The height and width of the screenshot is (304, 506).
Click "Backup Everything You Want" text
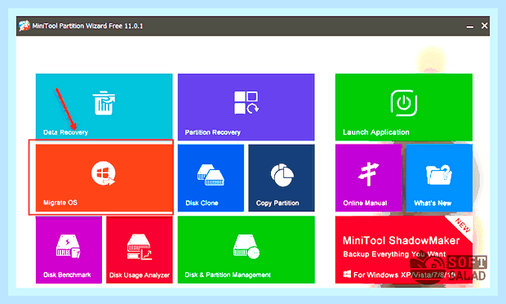[394, 254]
